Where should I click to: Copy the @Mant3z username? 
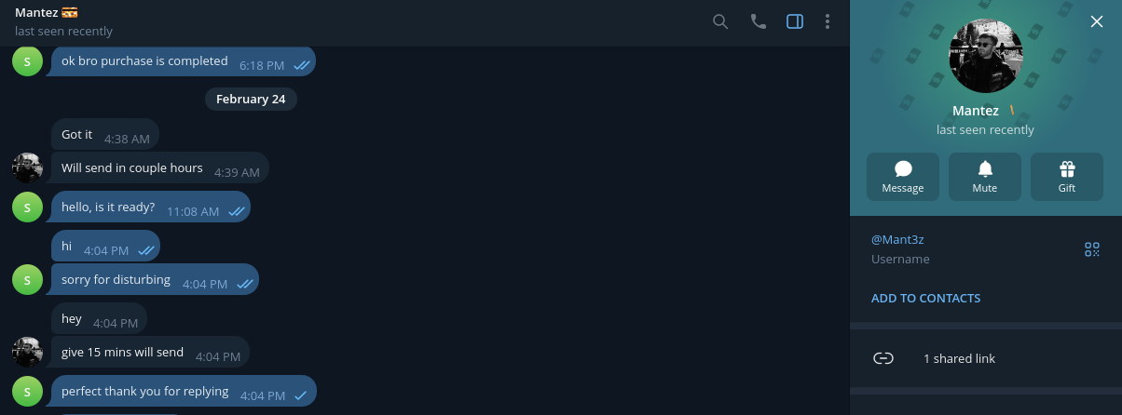point(897,239)
